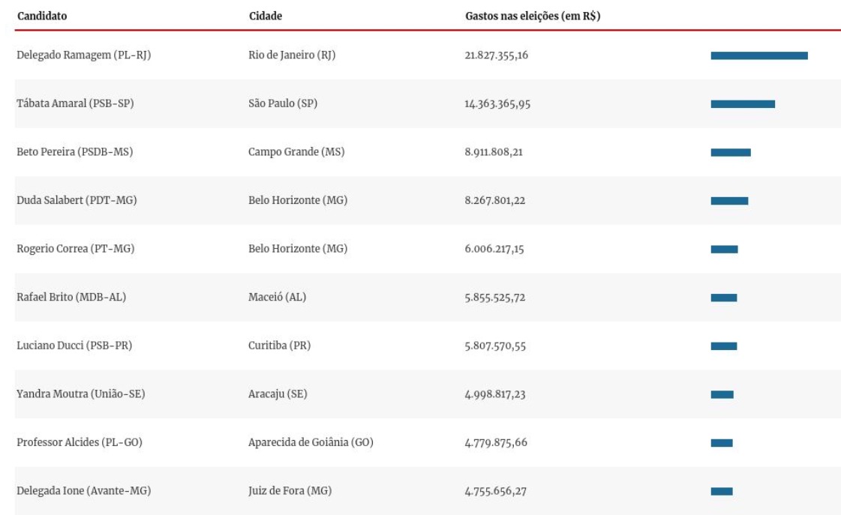Click the 8.911.808,21 spending value
This screenshot has width=841, height=515.
pyautogui.click(x=494, y=152)
